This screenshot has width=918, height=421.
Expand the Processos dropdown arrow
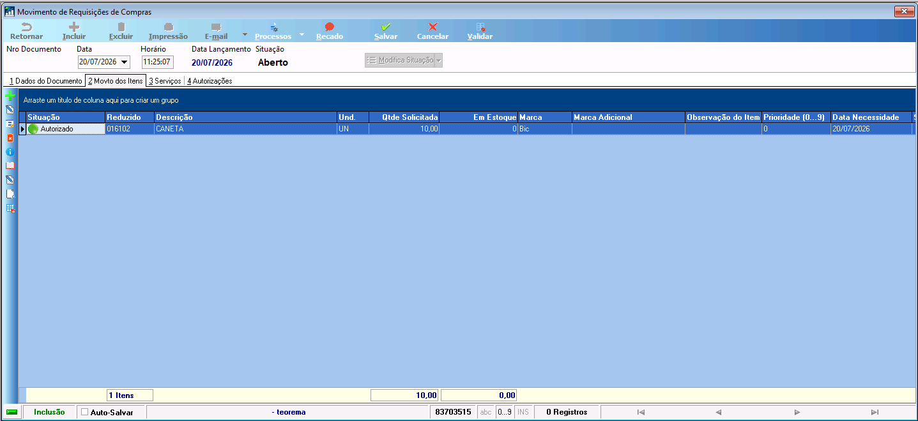click(x=302, y=34)
